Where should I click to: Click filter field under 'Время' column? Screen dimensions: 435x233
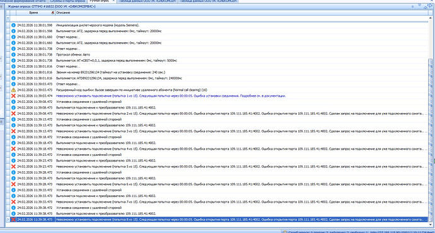tap(35, 18)
